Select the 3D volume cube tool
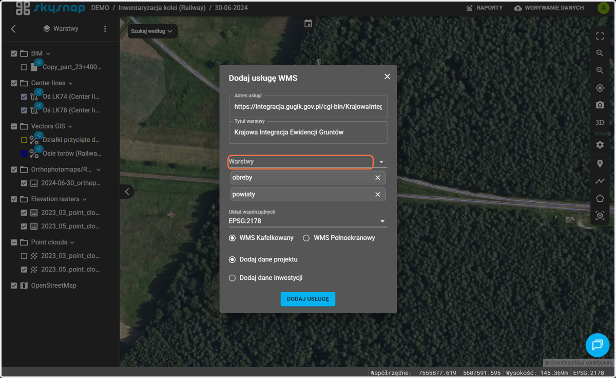The image size is (616, 378). [600, 216]
